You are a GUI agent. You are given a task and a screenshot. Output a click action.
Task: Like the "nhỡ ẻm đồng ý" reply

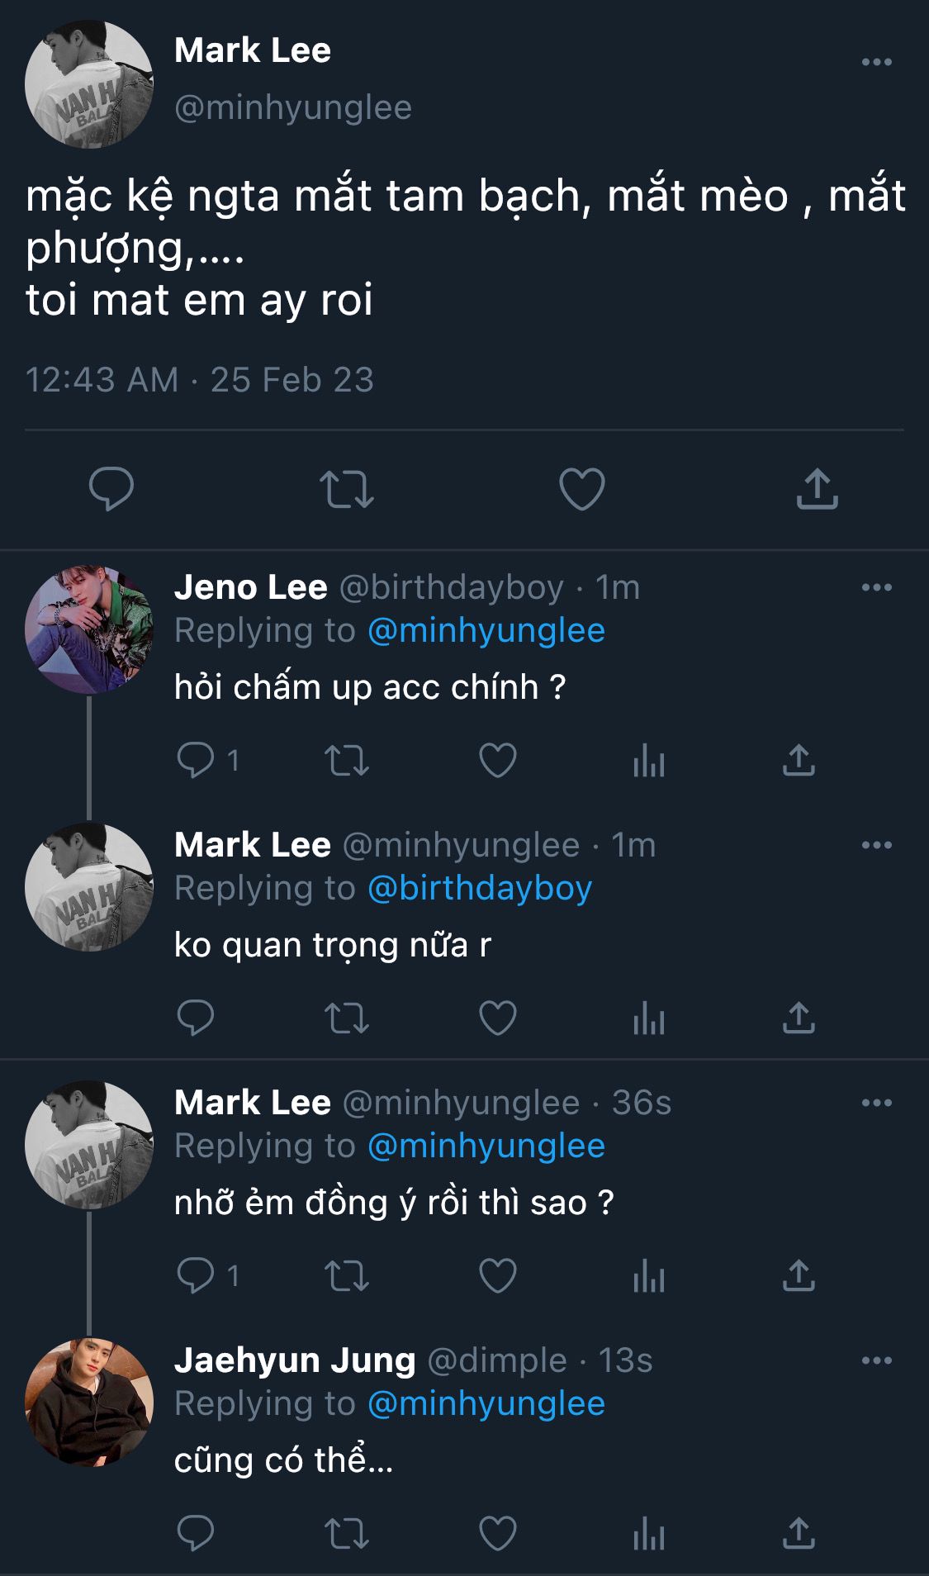[498, 1276]
